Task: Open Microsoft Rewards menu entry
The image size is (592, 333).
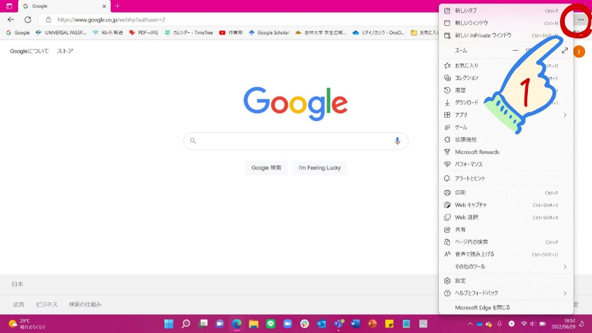Action: click(x=506, y=152)
